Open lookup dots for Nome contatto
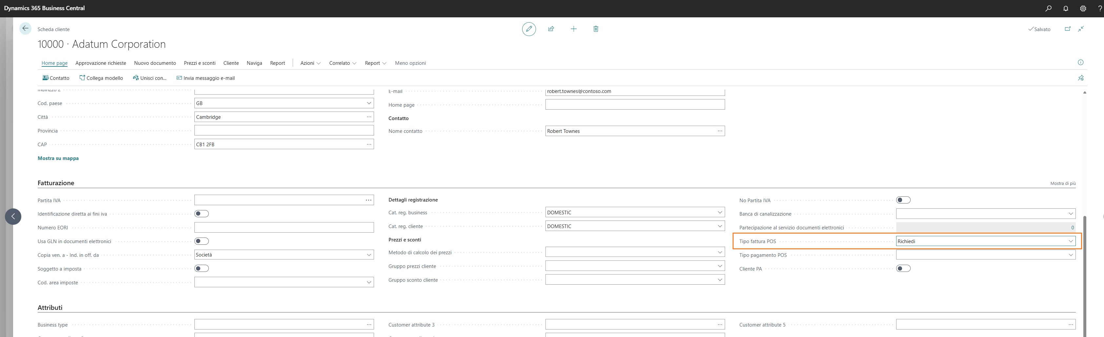Screen dimensions: 1104x337 [720, 131]
